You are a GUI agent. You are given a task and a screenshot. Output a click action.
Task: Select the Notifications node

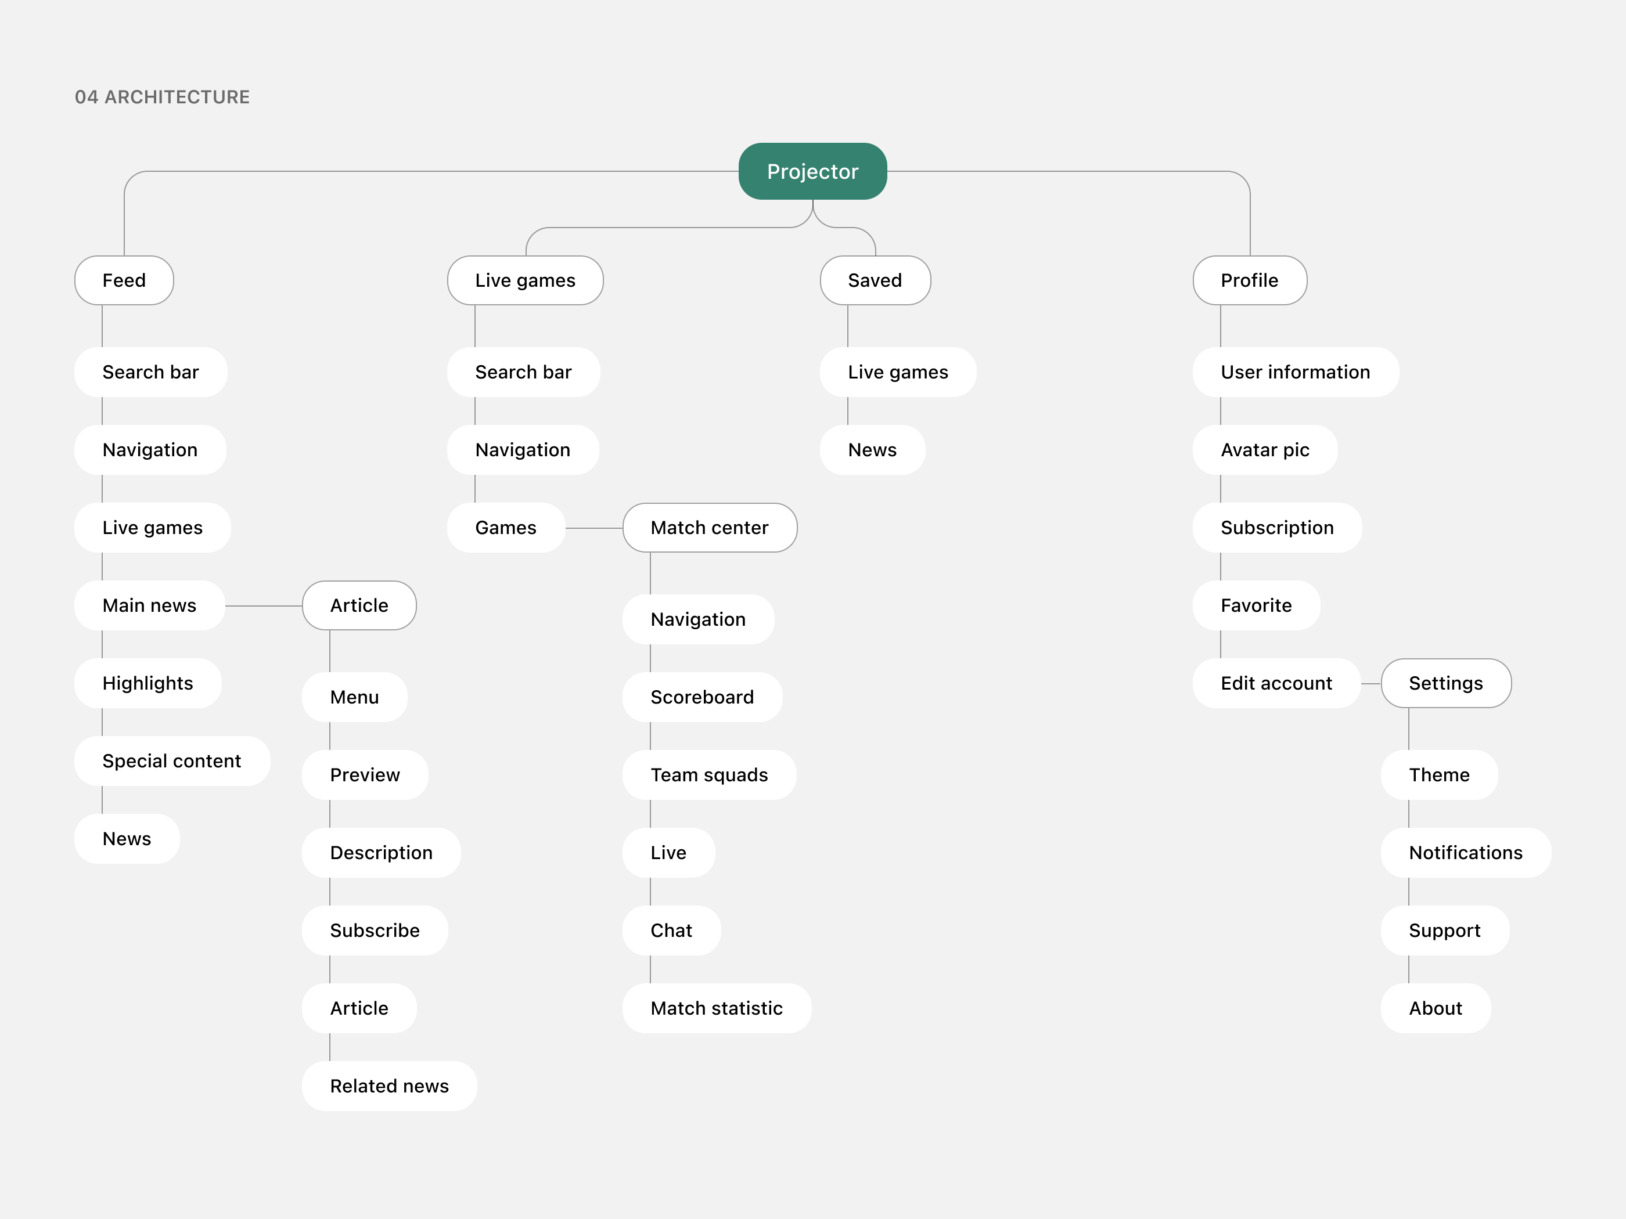coord(1466,852)
